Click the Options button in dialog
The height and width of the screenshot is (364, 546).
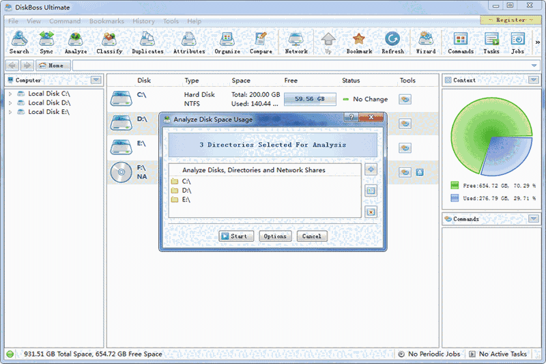click(x=275, y=236)
